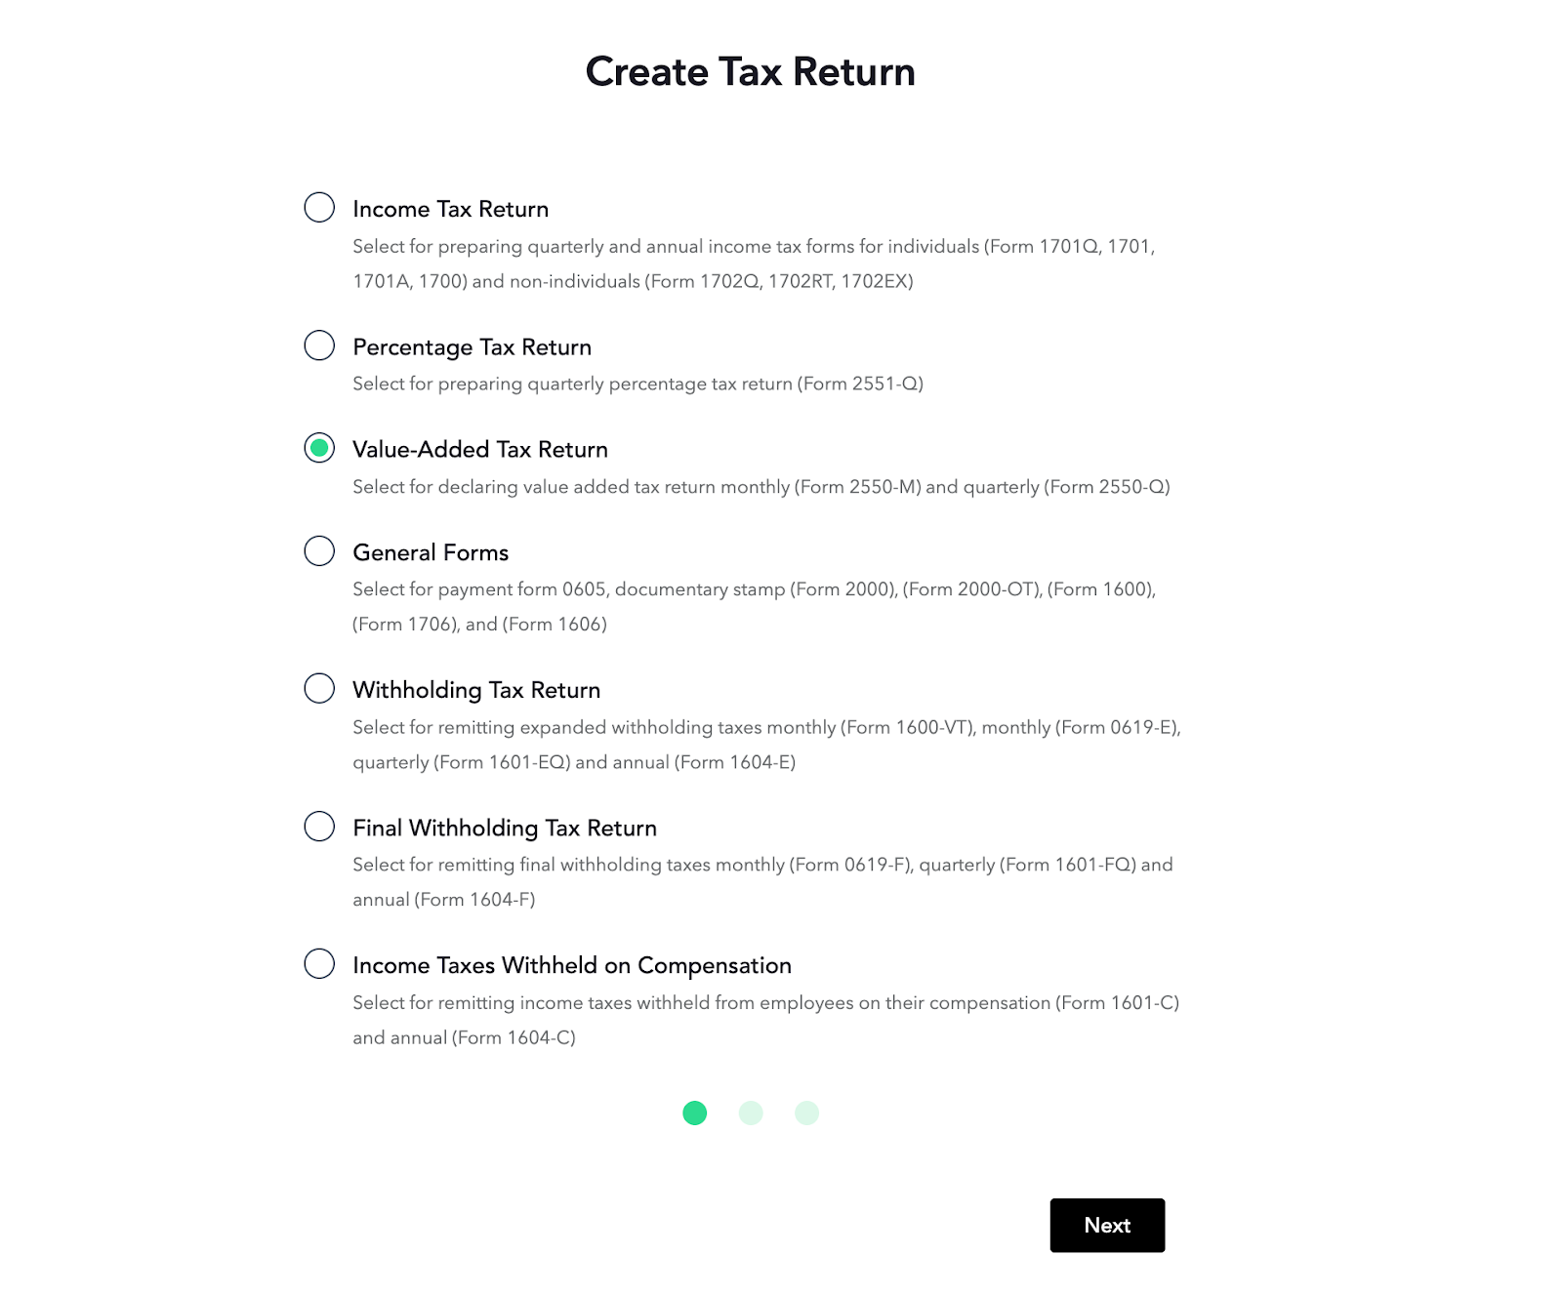
Task: Click the Create Tax Return heading
Action: tap(750, 71)
